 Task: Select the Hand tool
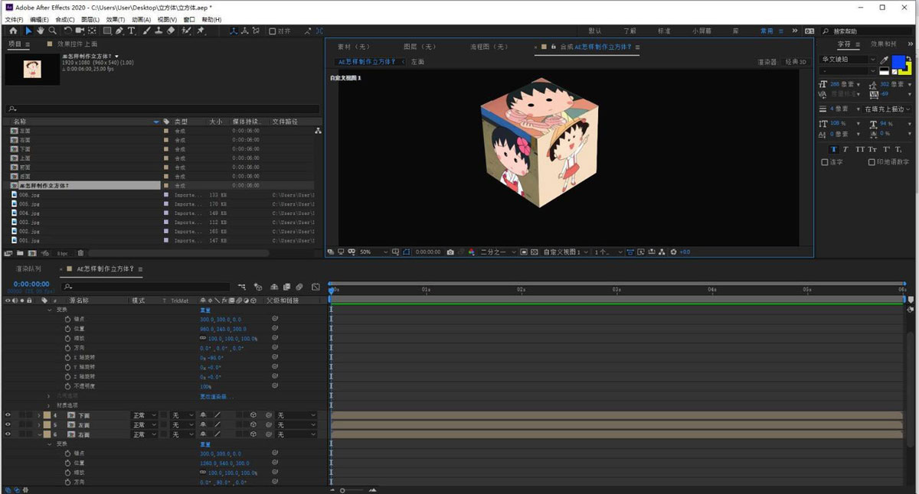pyautogui.click(x=41, y=31)
